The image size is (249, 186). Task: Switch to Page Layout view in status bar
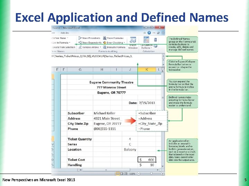[x=122, y=174]
